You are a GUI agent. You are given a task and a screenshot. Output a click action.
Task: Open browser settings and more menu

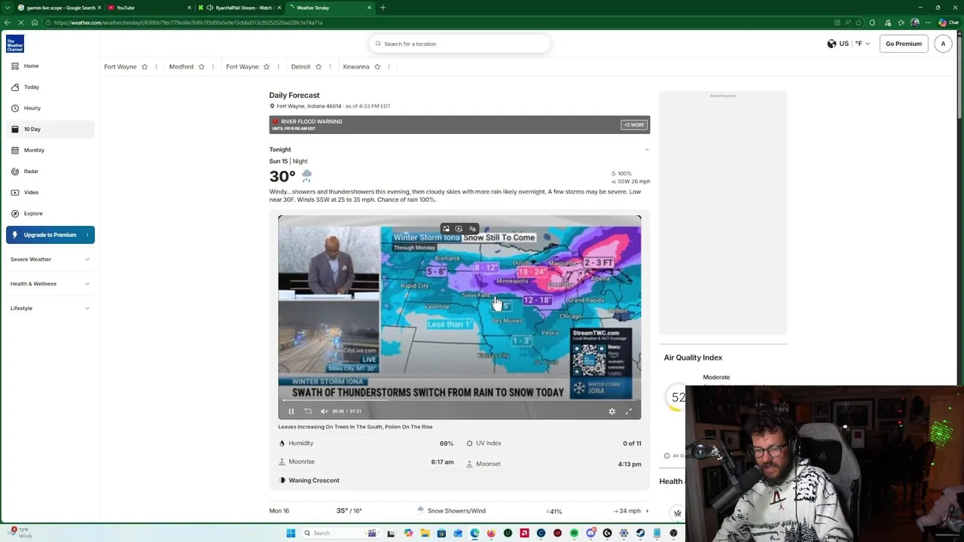(929, 23)
